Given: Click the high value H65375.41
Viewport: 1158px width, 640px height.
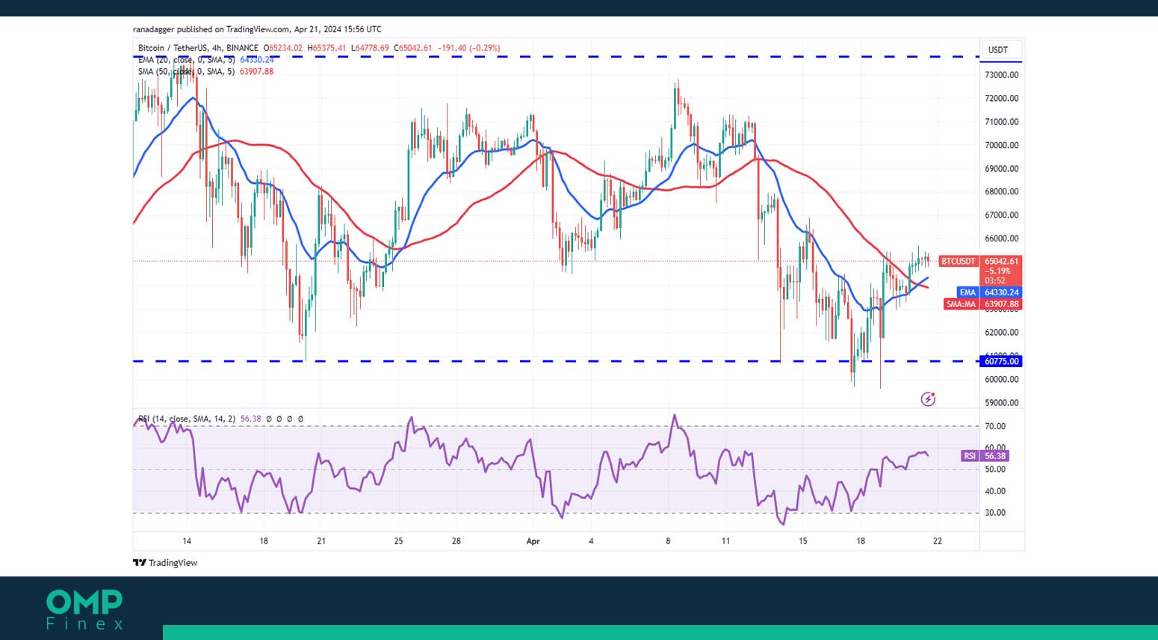Looking at the screenshot, I should (326, 48).
